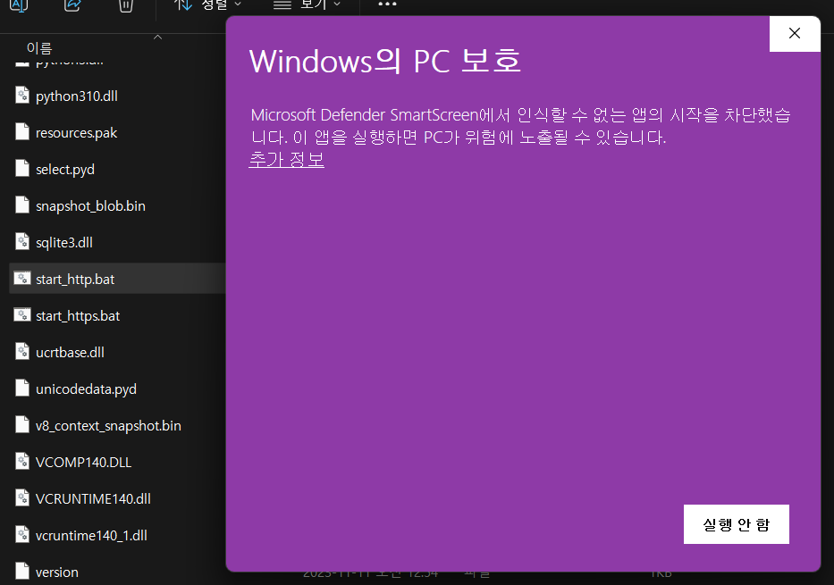Click the version file name
This screenshot has width=834, height=585.
click(x=57, y=572)
